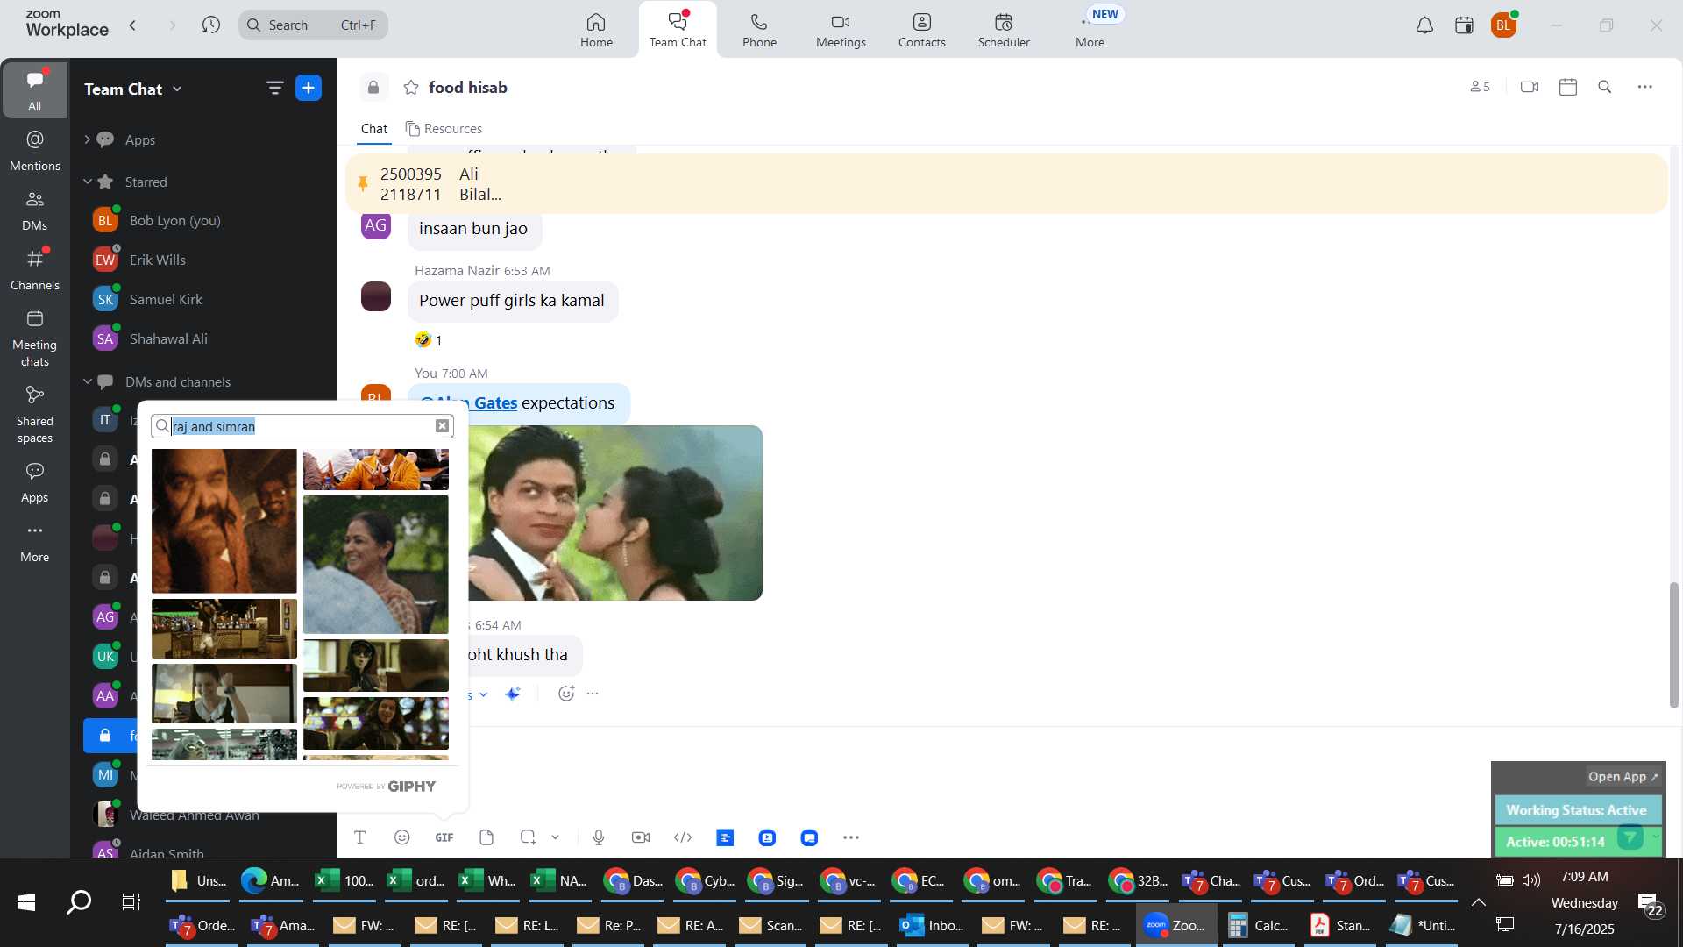
Task: Click the Open App button
Action: pos(1623,777)
